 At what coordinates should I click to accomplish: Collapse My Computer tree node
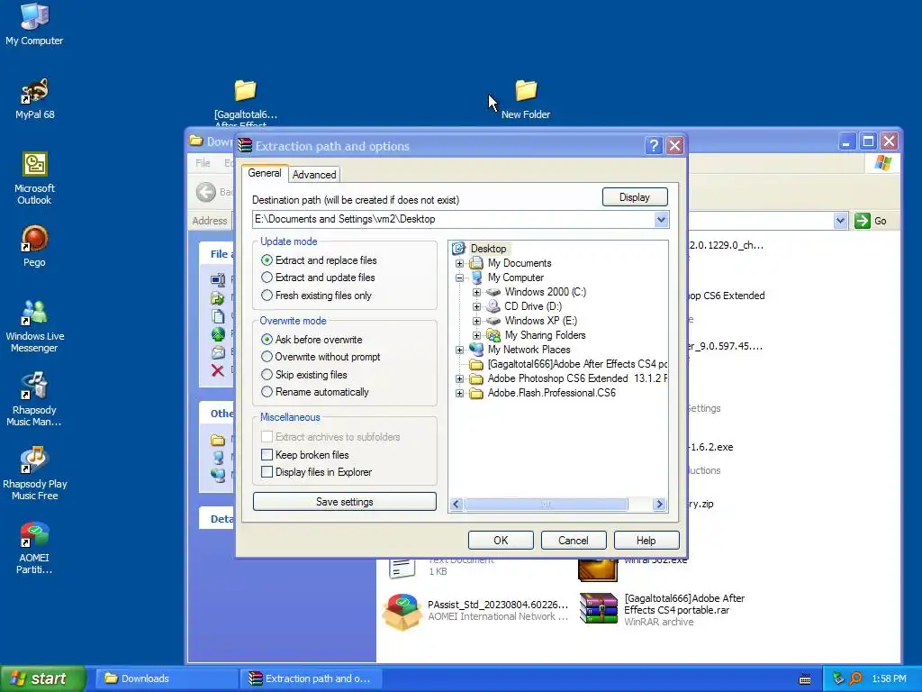[460, 278]
